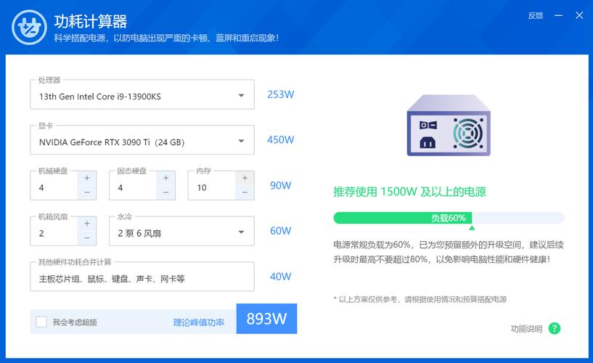Click the power supply unit illustration
This screenshot has width=593, height=363.
pos(449,125)
